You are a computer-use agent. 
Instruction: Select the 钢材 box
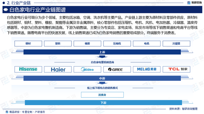28,43
